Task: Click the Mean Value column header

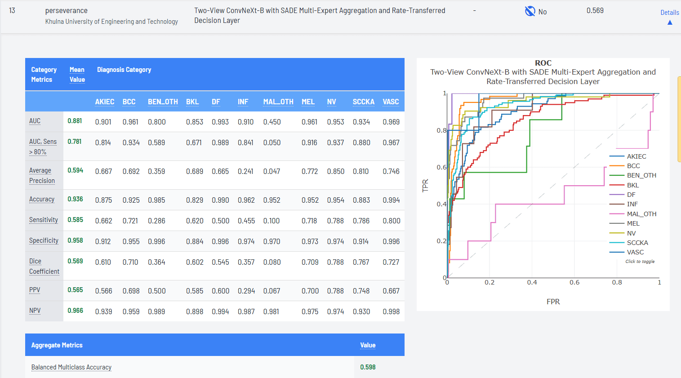Action: [77, 75]
